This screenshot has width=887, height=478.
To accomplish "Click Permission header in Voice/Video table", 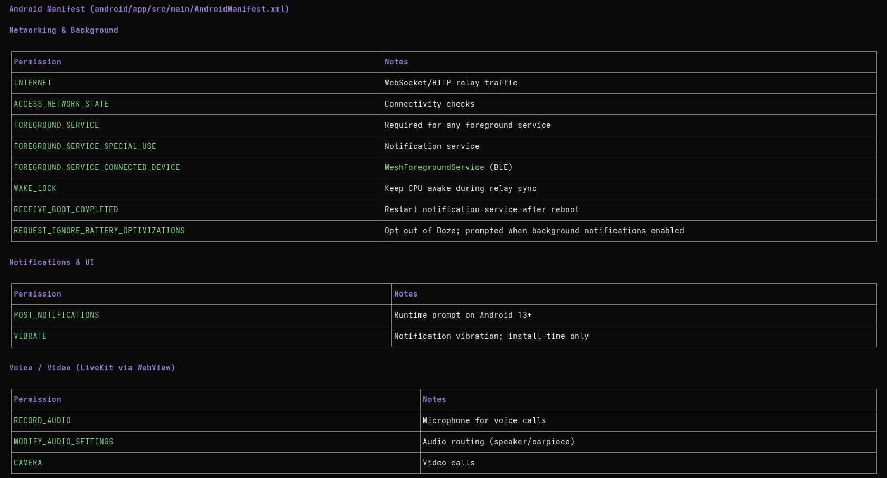I will coord(38,399).
